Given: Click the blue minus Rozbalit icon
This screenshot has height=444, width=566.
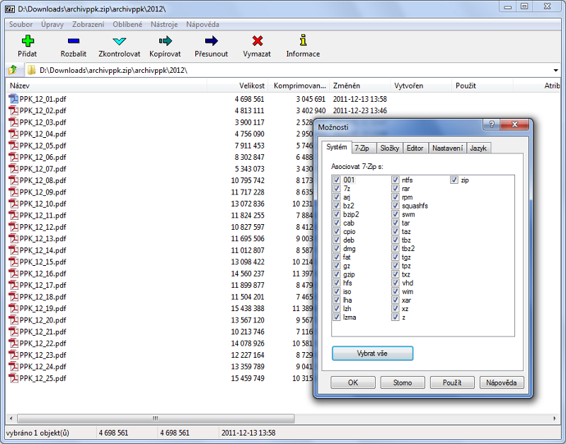Looking at the screenshot, I should point(73,41).
